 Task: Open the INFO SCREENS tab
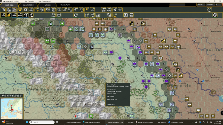point(28,5)
